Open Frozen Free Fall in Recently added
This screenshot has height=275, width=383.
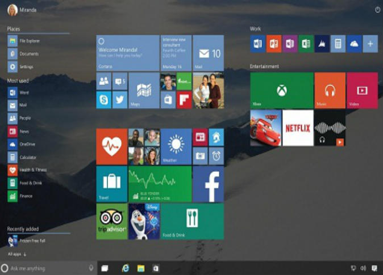pos(26,241)
